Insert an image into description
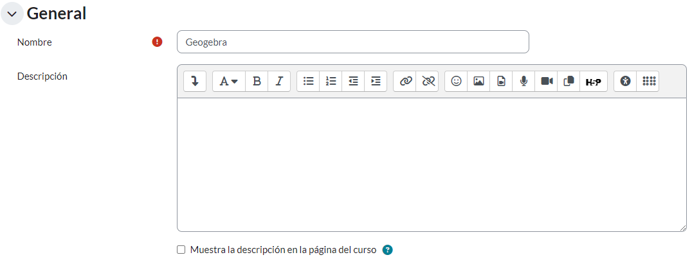 click(478, 82)
